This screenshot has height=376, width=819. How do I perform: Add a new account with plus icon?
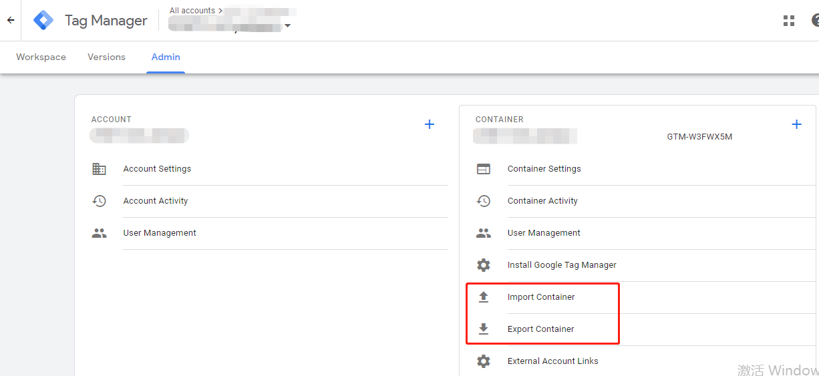(x=430, y=124)
